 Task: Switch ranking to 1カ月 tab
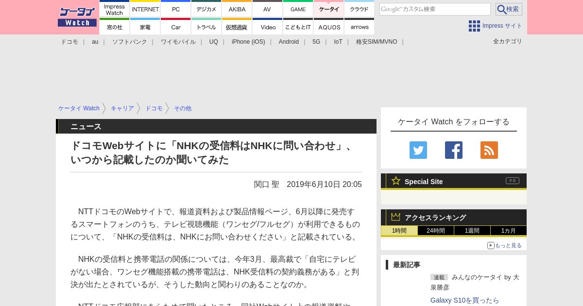[509, 231]
